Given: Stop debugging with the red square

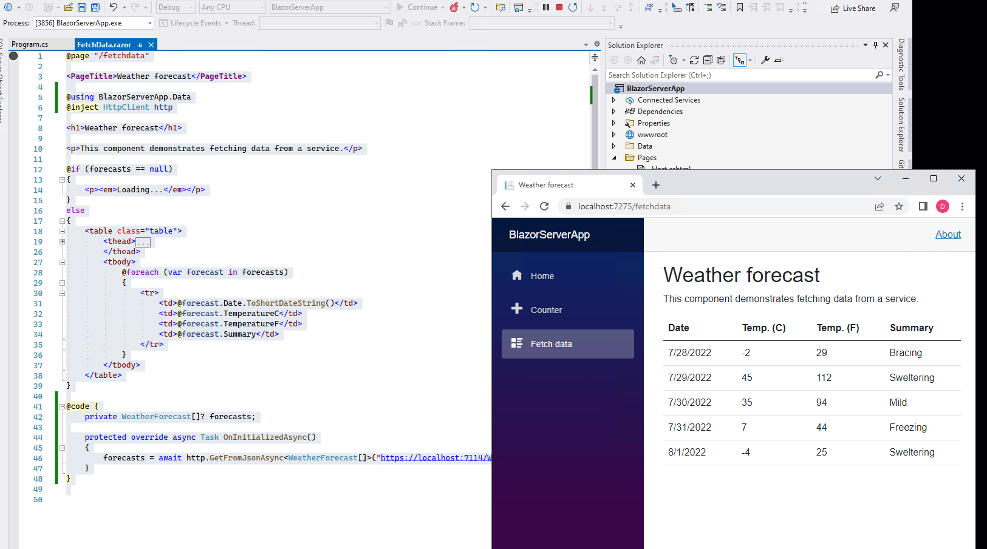Looking at the screenshot, I should pyautogui.click(x=559, y=7).
